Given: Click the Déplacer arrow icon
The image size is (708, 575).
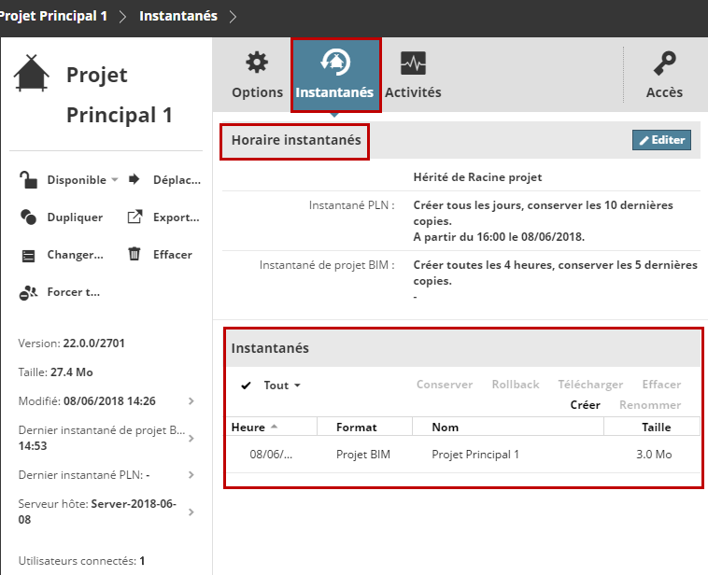Looking at the screenshot, I should 135,179.
